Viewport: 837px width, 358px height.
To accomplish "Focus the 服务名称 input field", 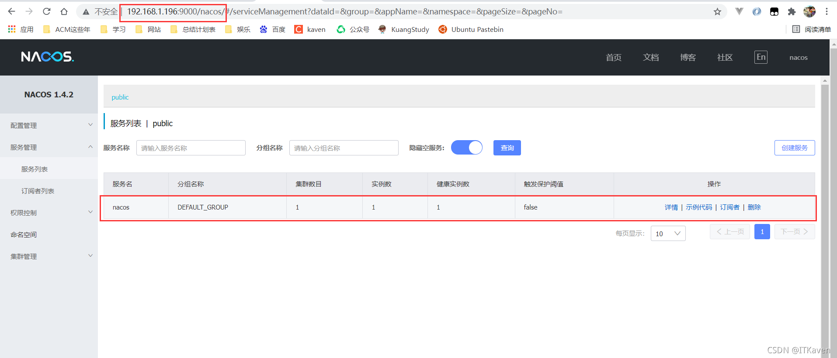I will click(191, 148).
